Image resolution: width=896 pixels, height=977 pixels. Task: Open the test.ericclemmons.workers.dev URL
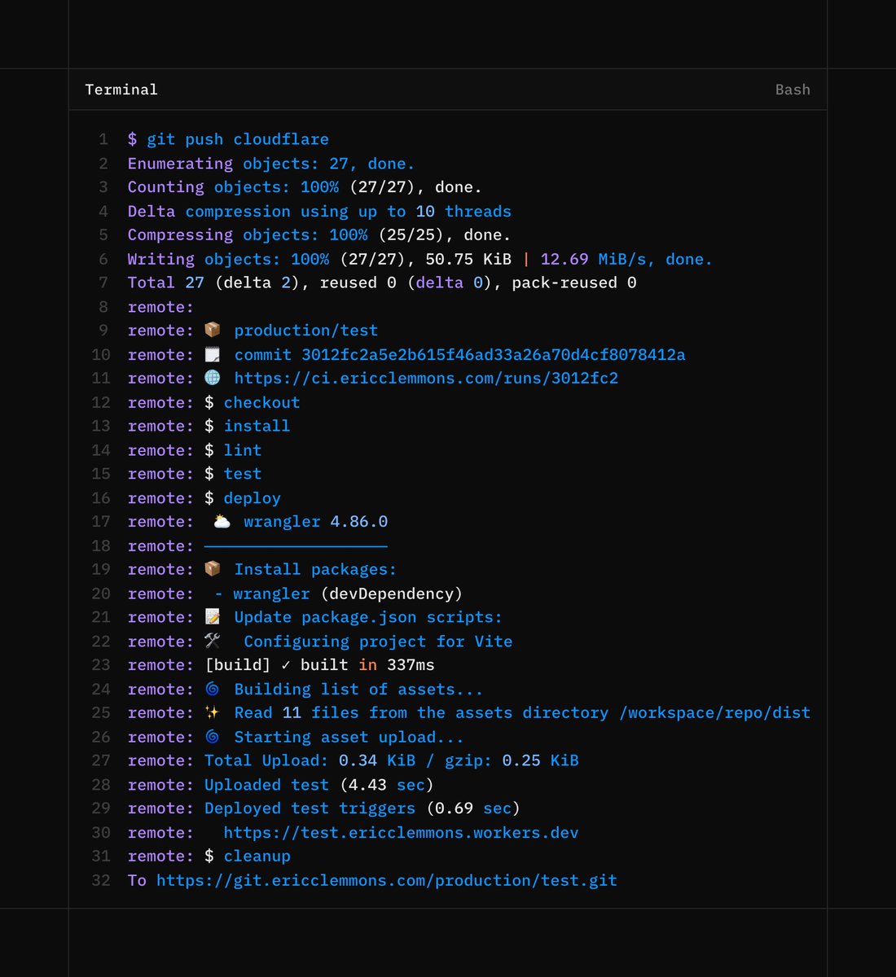pos(401,833)
